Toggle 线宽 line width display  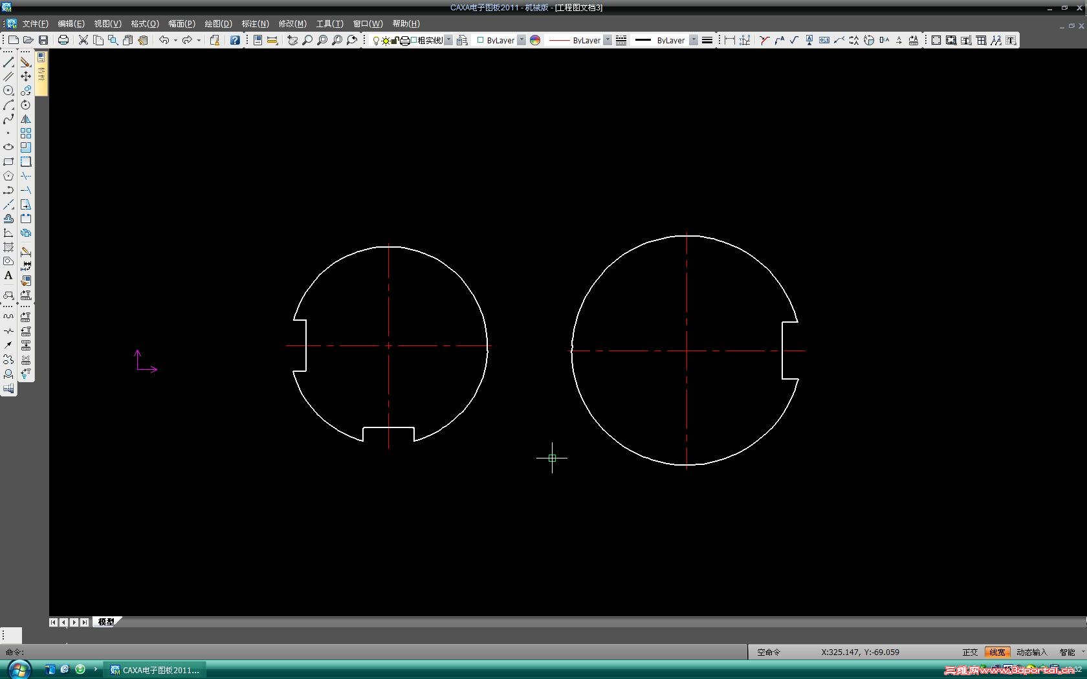pyautogui.click(x=997, y=652)
